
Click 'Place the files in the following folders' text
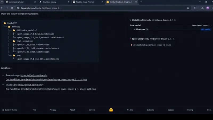click(20, 14)
